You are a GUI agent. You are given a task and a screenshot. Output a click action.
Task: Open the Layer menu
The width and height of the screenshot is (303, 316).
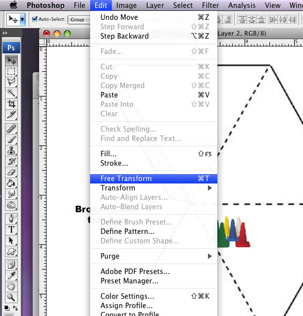click(x=155, y=5)
